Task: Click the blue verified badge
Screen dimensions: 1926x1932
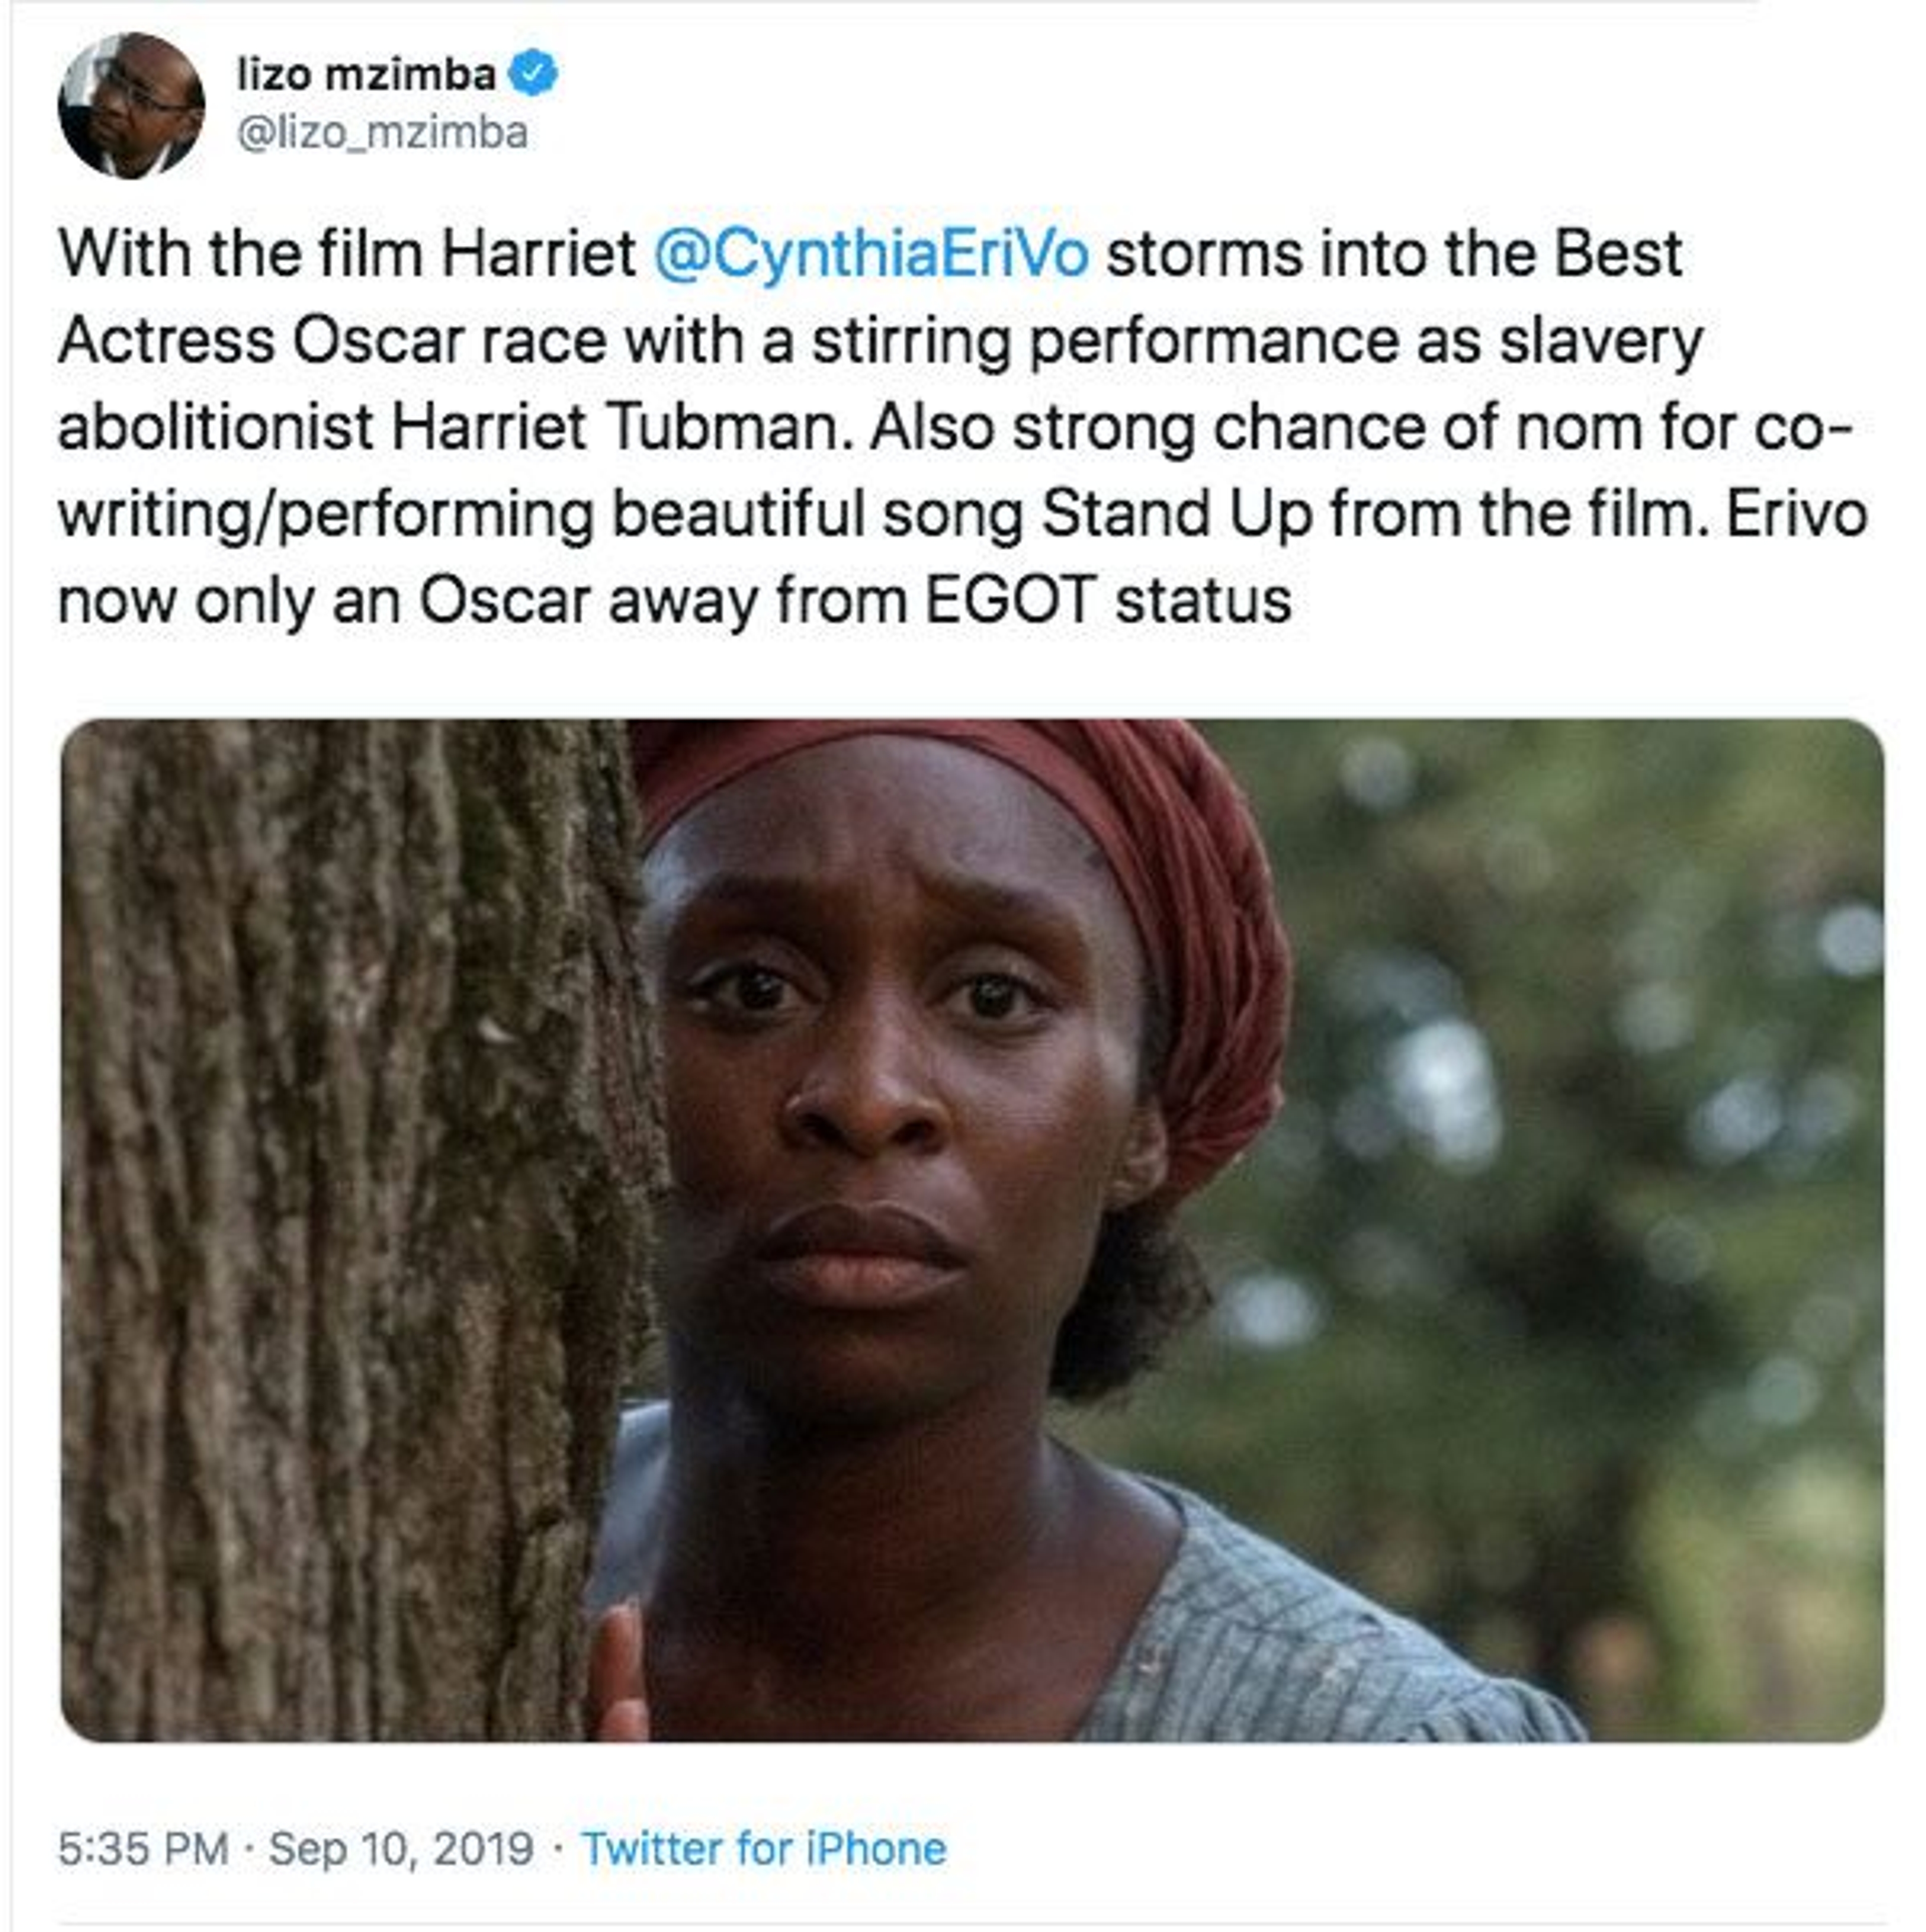Action: point(533,73)
